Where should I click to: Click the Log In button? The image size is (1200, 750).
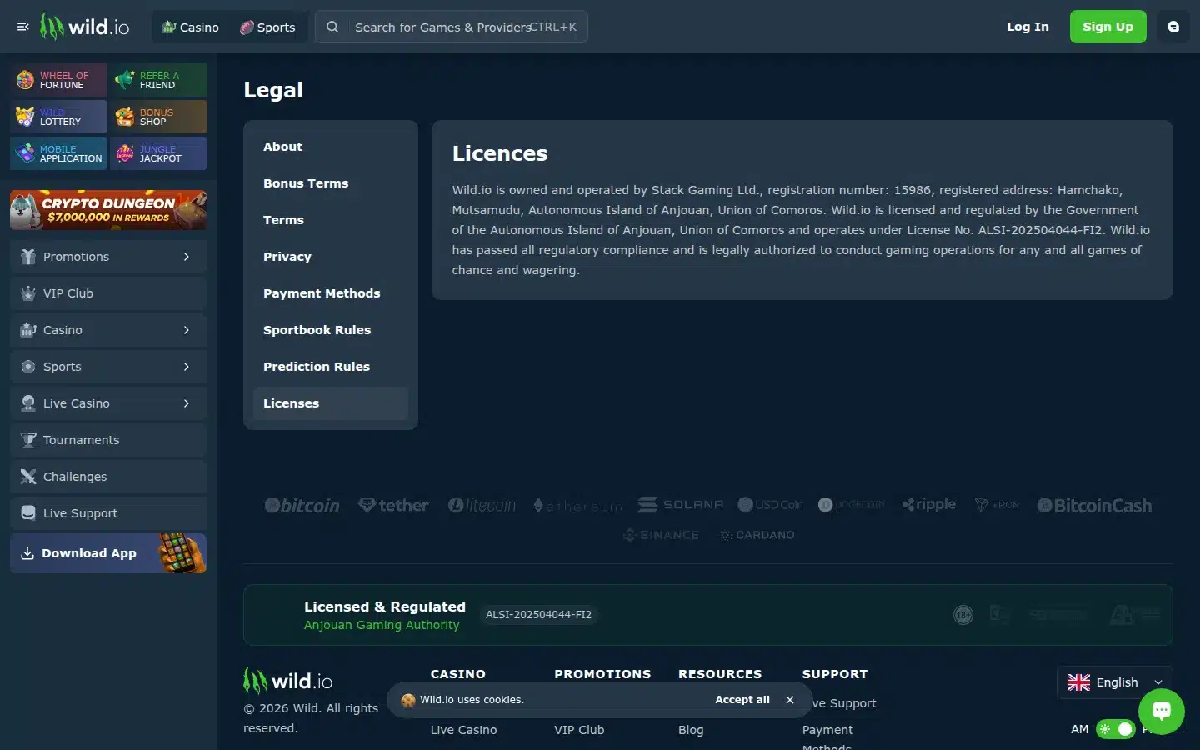pos(1027,27)
